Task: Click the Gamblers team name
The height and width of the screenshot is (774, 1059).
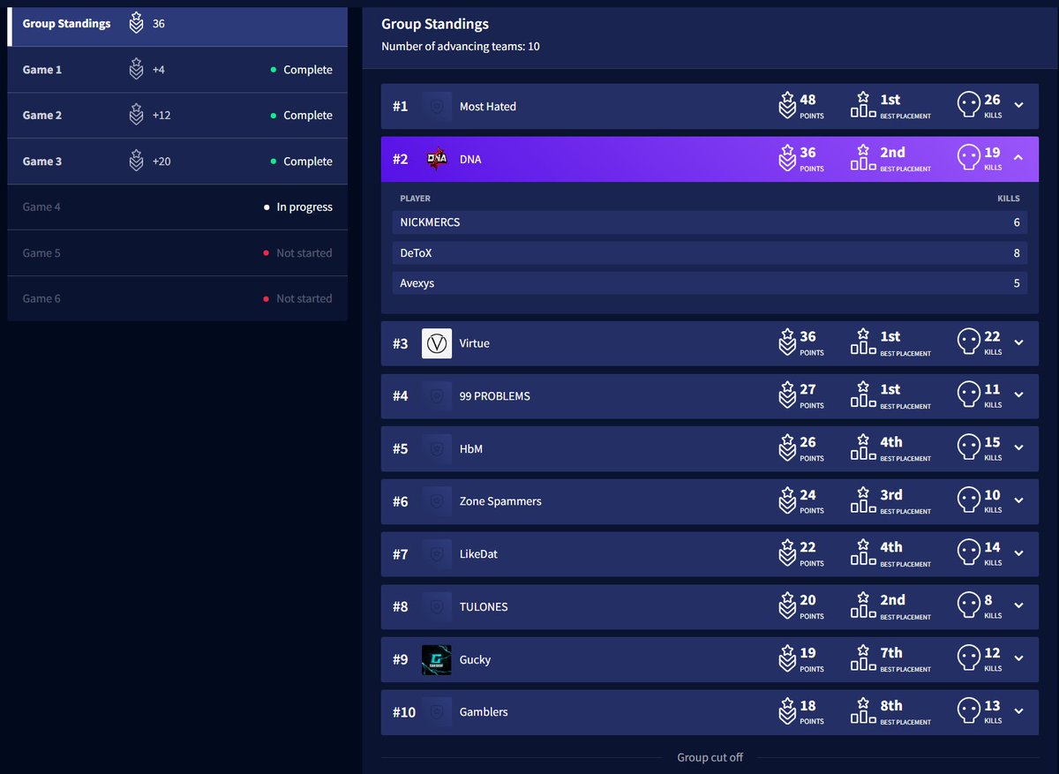Action: point(484,712)
